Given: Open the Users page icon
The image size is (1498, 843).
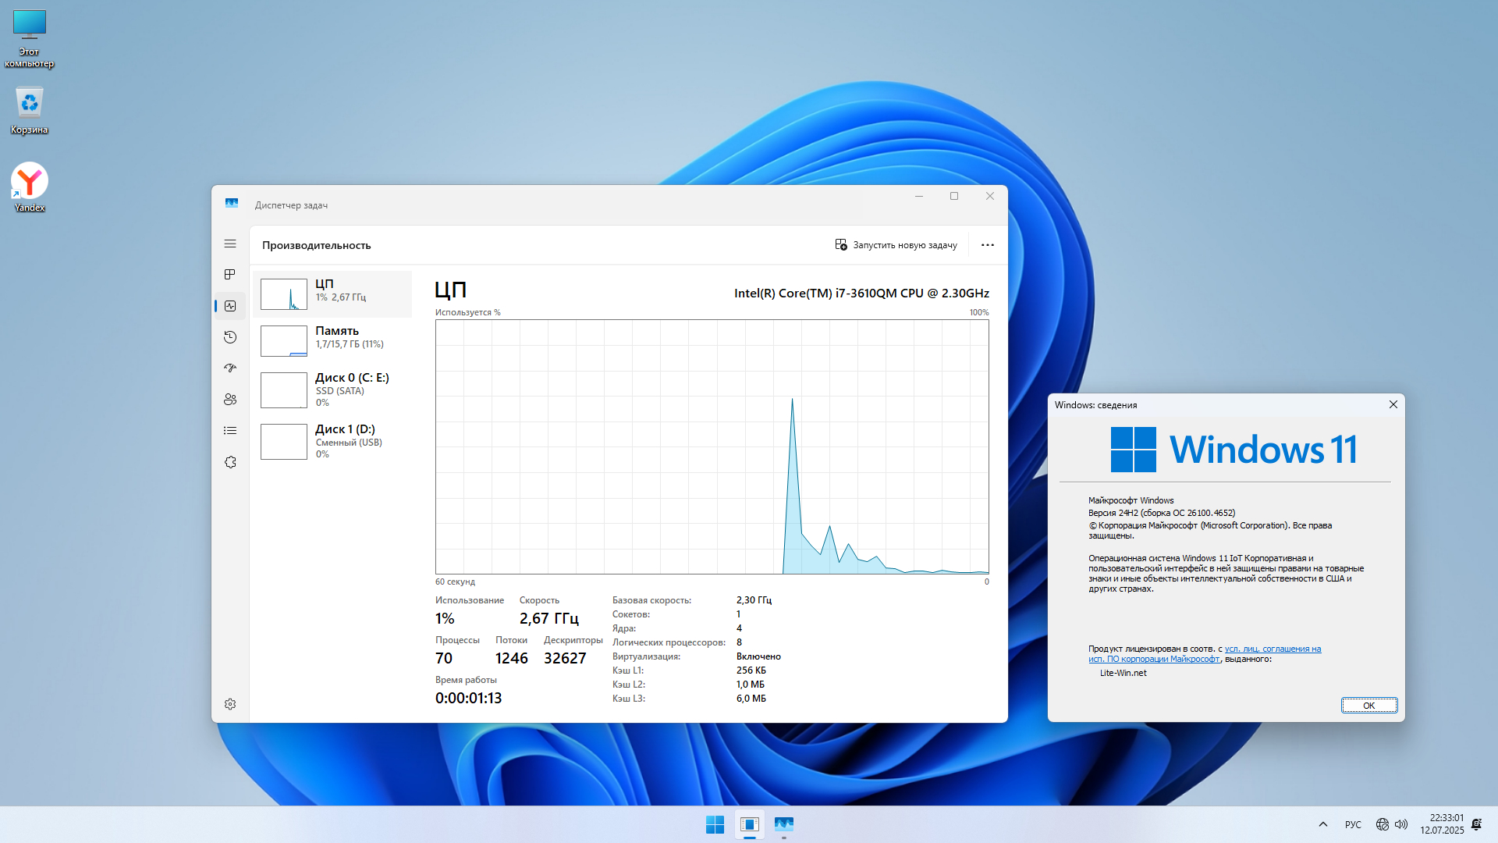Looking at the screenshot, I should pyautogui.click(x=230, y=400).
